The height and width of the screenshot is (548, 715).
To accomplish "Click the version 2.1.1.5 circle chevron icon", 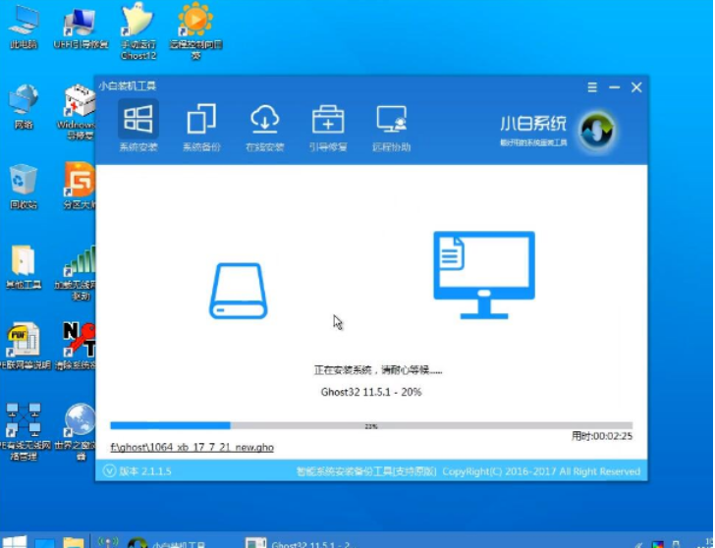I will (x=109, y=470).
